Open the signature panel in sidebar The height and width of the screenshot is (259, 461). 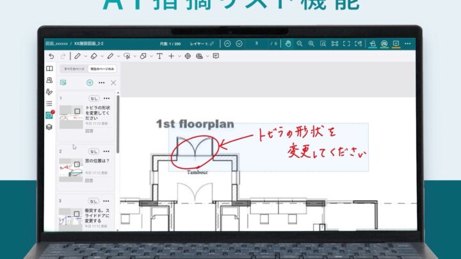coord(49,92)
